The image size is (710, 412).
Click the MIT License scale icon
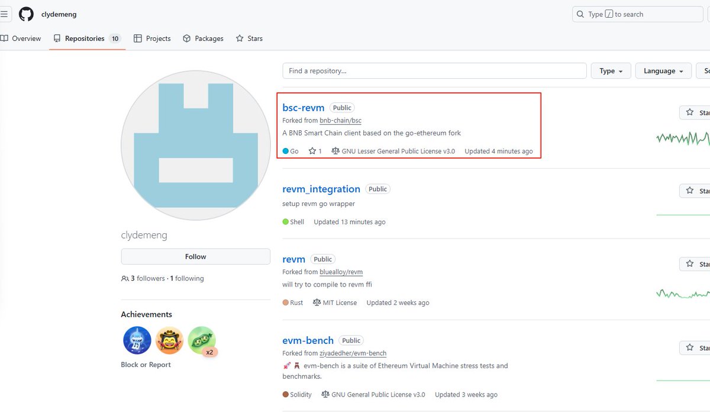[x=317, y=302]
